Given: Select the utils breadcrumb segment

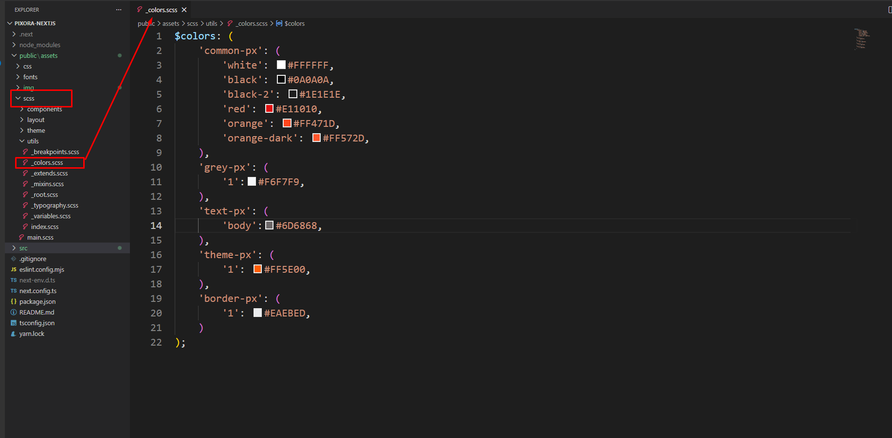Looking at the screenshot, I should 211,23.
